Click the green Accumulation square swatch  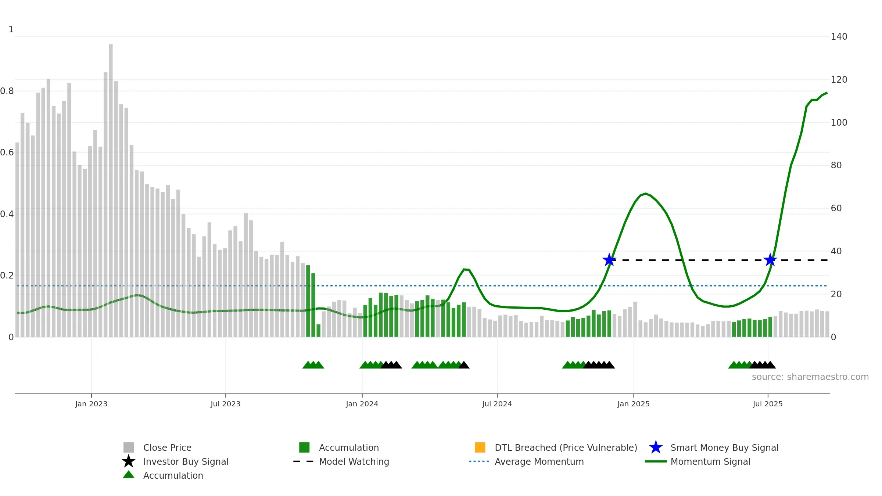click(x=304, y=448)
